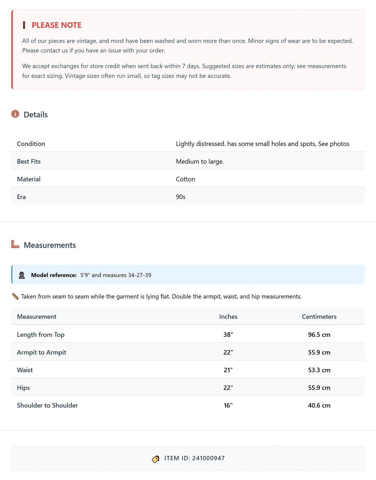Screen dimensions: 376x480
Task: Click the Details info circle icon
Action: pos(15,114)
